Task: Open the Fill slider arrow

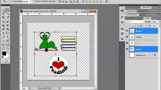Action: 158,26
